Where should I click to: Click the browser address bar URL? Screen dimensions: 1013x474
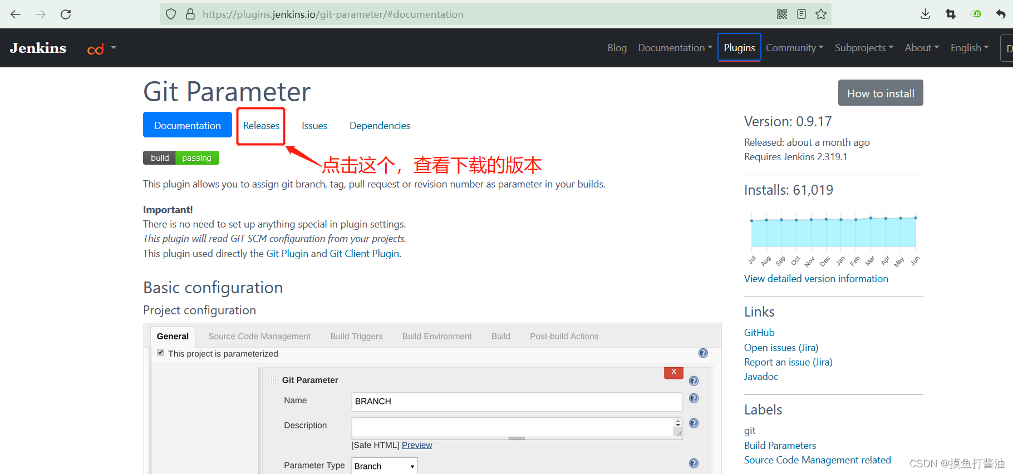click(333, 14)
